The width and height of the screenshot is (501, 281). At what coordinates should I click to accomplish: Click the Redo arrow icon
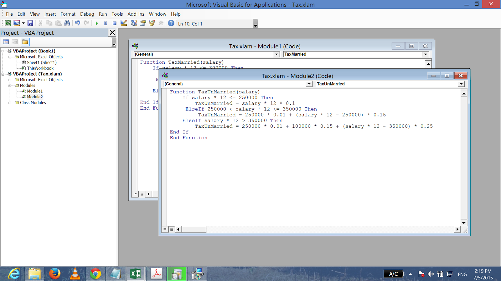click(86, 23)
